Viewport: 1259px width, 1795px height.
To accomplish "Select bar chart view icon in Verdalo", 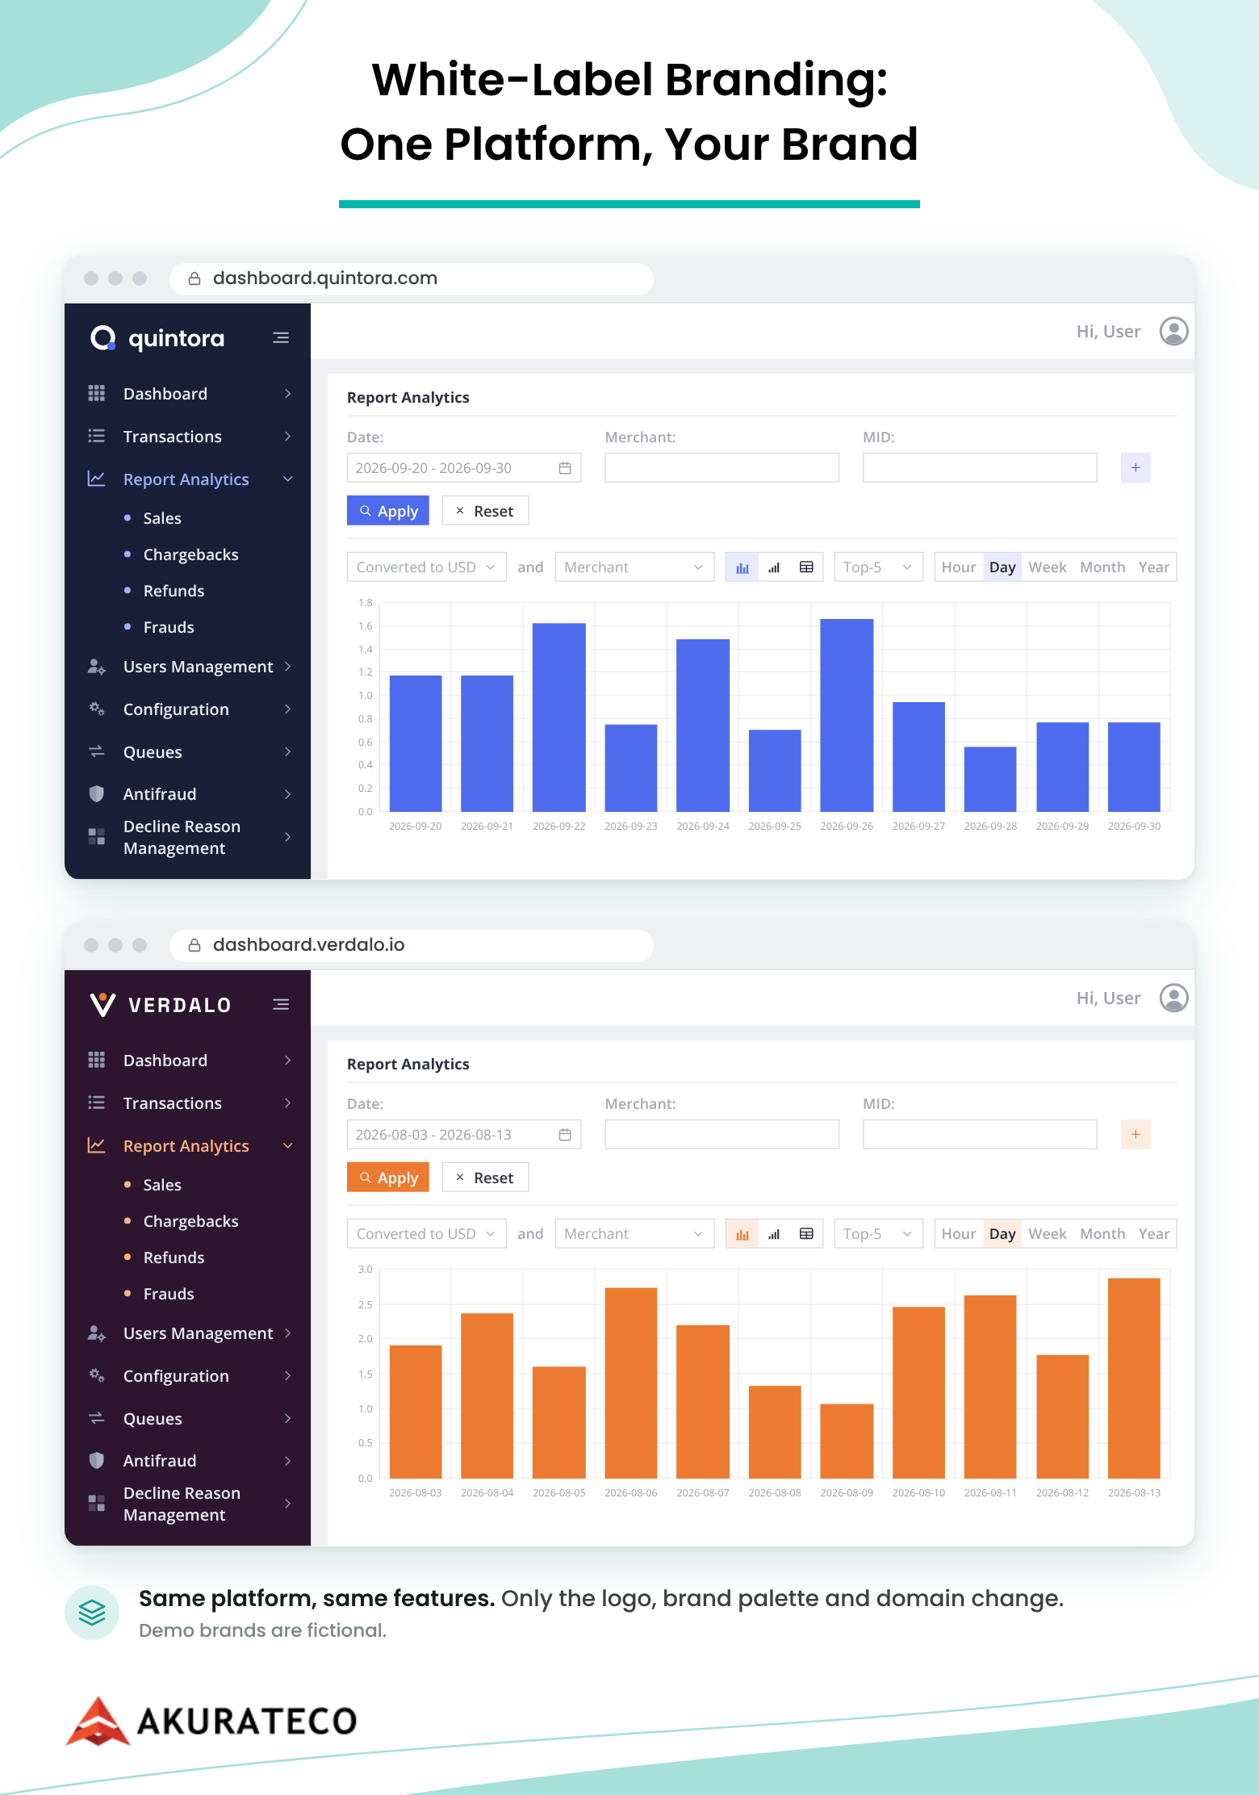I will click(x=742, y=1234).
